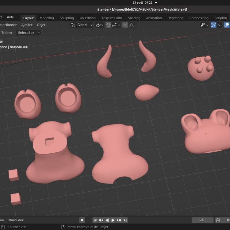Click the date and time 23 août 09:22
Viewport: 230px width, 230px height.
tap(142, 3)
